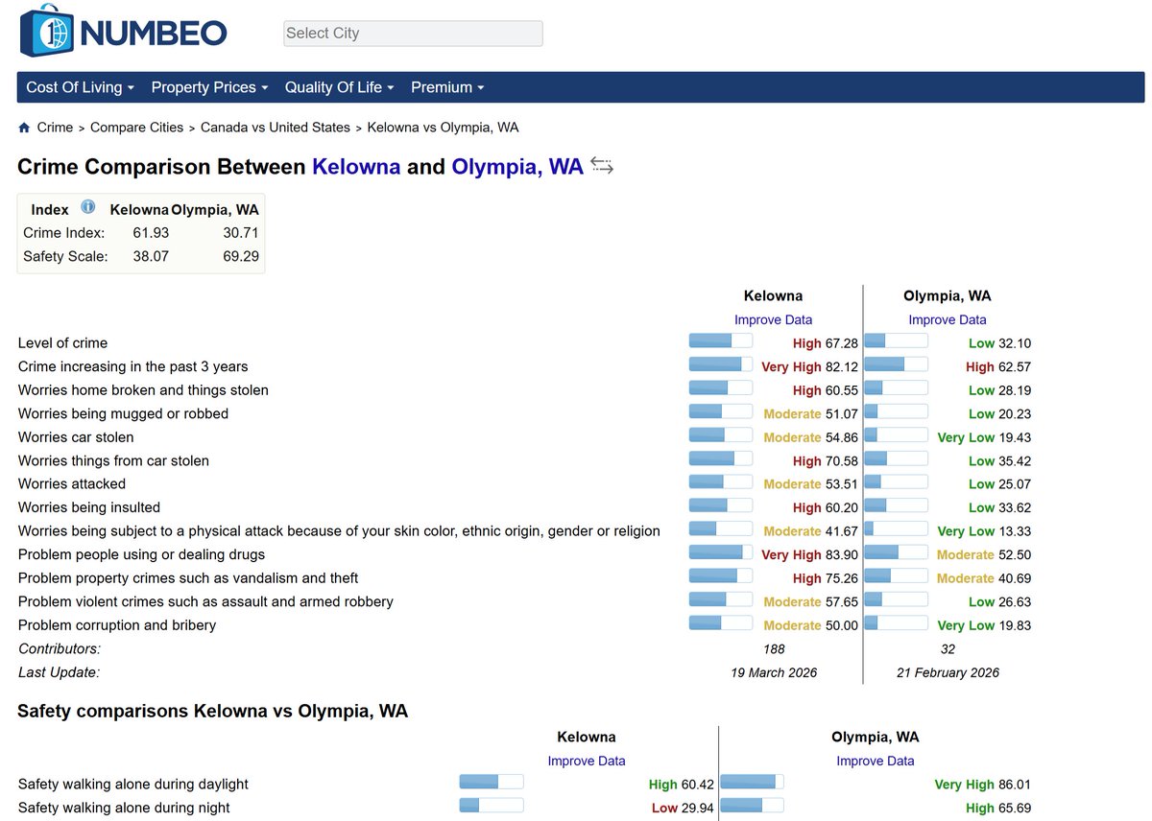Click the Index info icon
This screenshot has width=1152, height=821.
point(88,207)
